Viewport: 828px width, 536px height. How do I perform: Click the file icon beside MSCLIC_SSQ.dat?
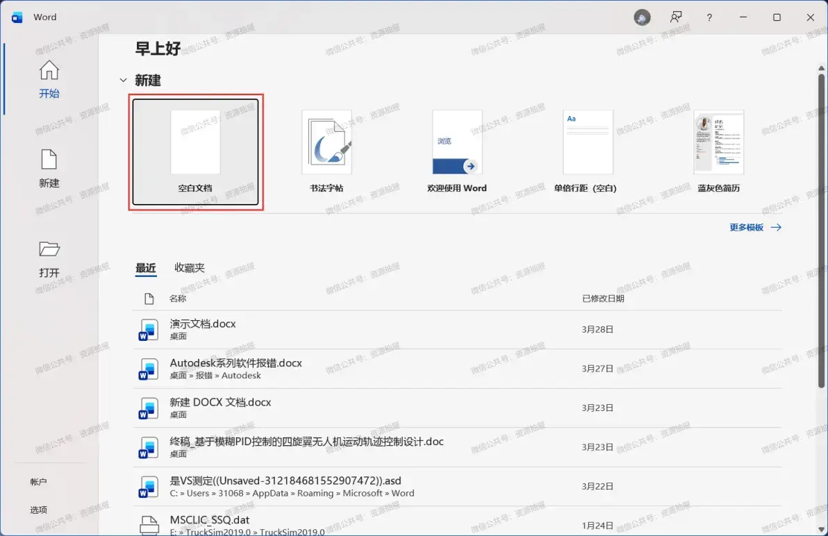pos(149,525)
